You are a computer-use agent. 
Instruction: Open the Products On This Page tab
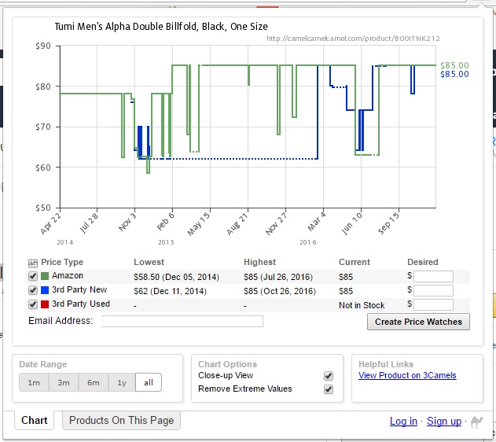pyautogui.click(x=121, y=420)
